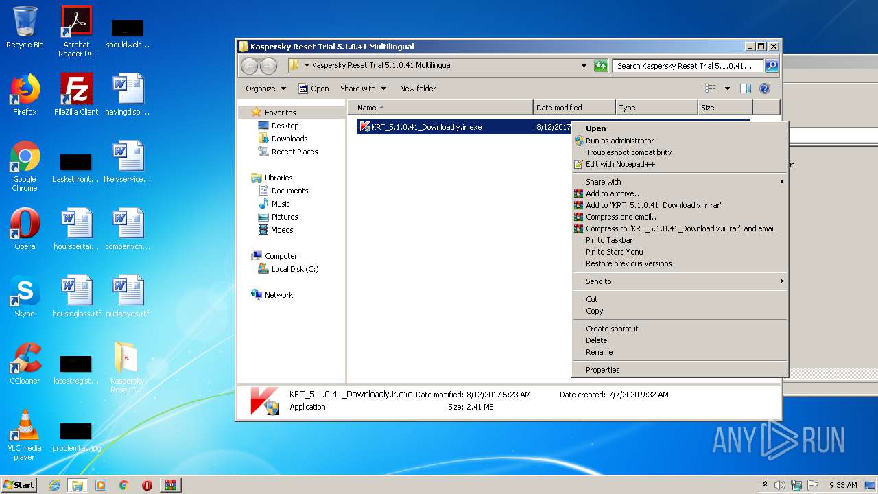The image size is (878, 494).
Task: Click refresh button next to address bar
Action: (601, 66)
